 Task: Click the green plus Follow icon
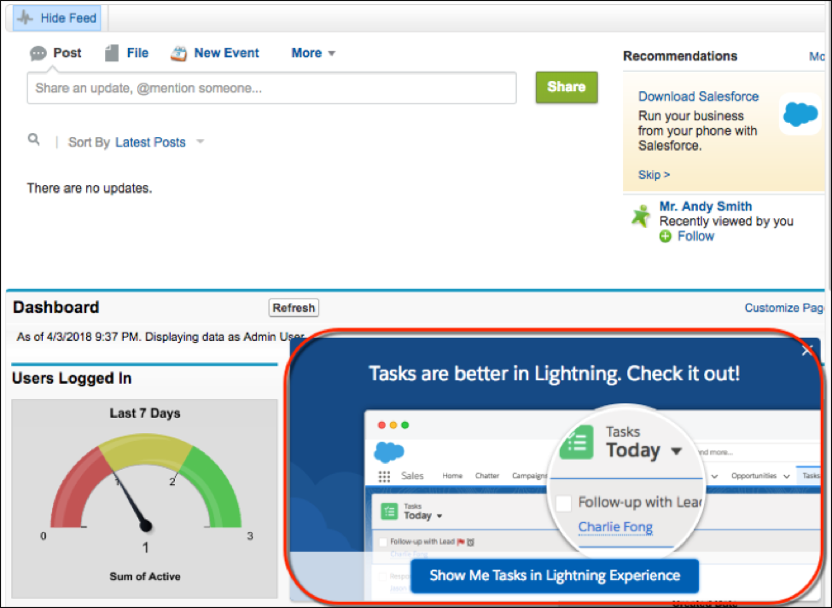[666, 236]
